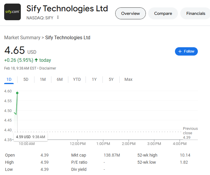
Task: Click the 4.59 USD 9:38 AM tooltip
Action: pyautogui.click(x=31, y=137)
